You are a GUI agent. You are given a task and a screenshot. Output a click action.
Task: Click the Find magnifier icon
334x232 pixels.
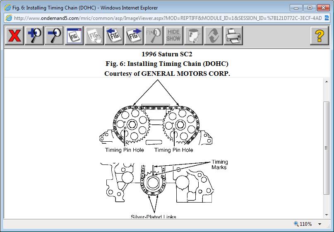coord(154,36)
